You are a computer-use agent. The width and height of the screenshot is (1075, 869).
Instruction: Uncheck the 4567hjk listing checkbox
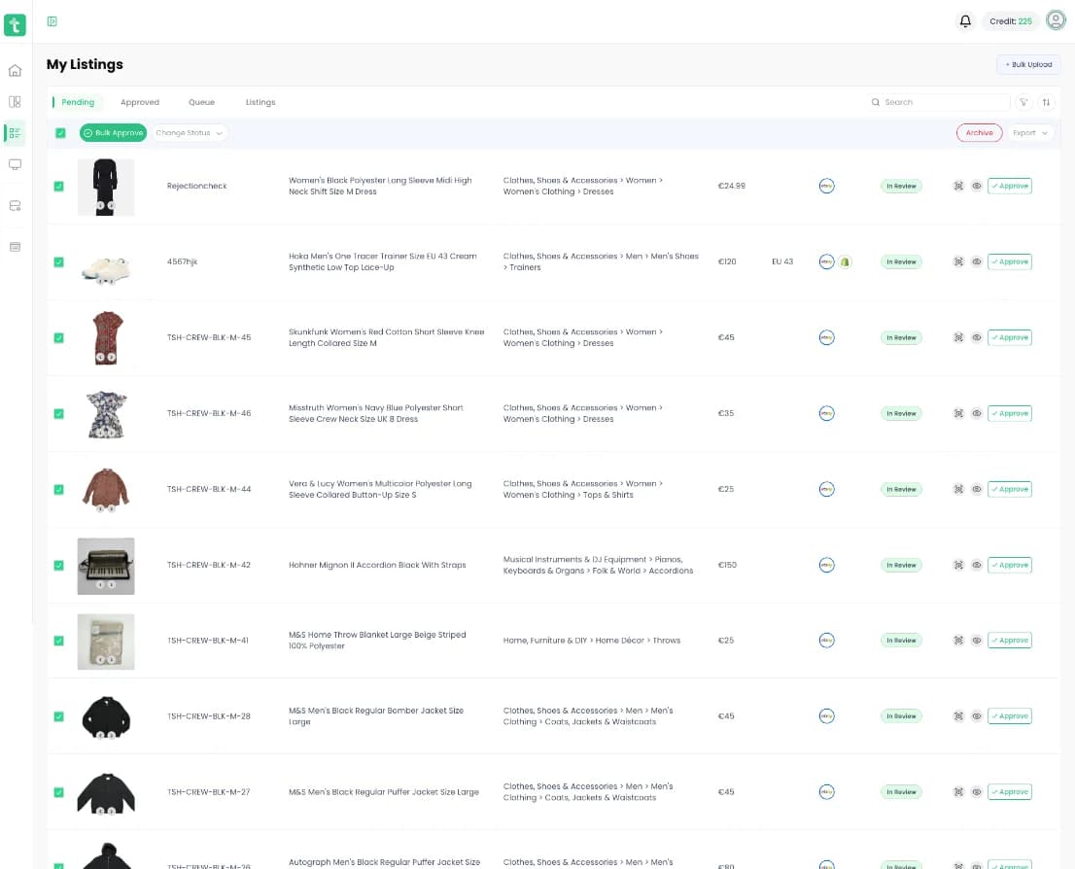pos(59,262)
